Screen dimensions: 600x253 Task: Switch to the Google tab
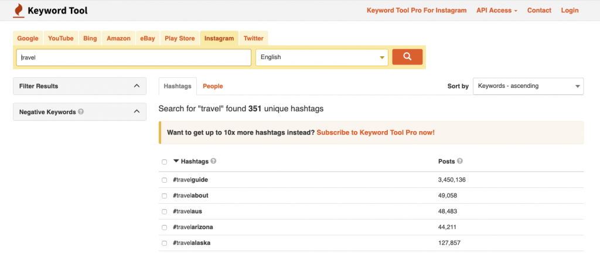pyautogui.click(x=28, y=38)
